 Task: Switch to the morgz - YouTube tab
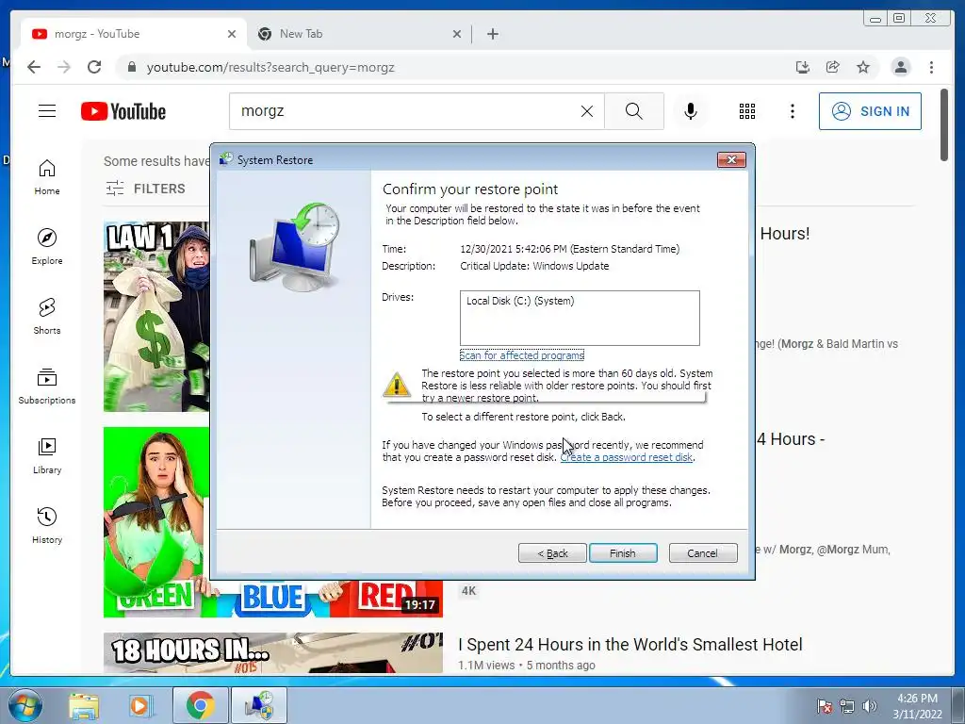point(133,34)
